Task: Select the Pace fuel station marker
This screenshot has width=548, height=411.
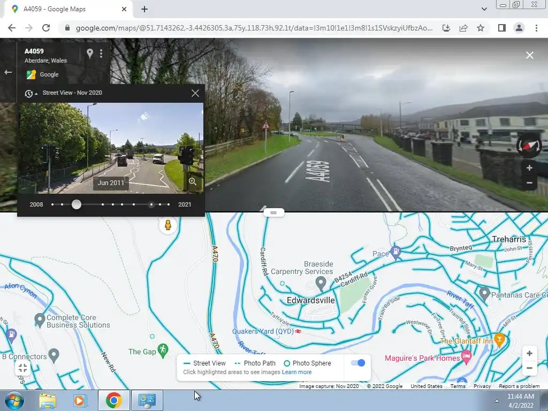Action: 395,253
